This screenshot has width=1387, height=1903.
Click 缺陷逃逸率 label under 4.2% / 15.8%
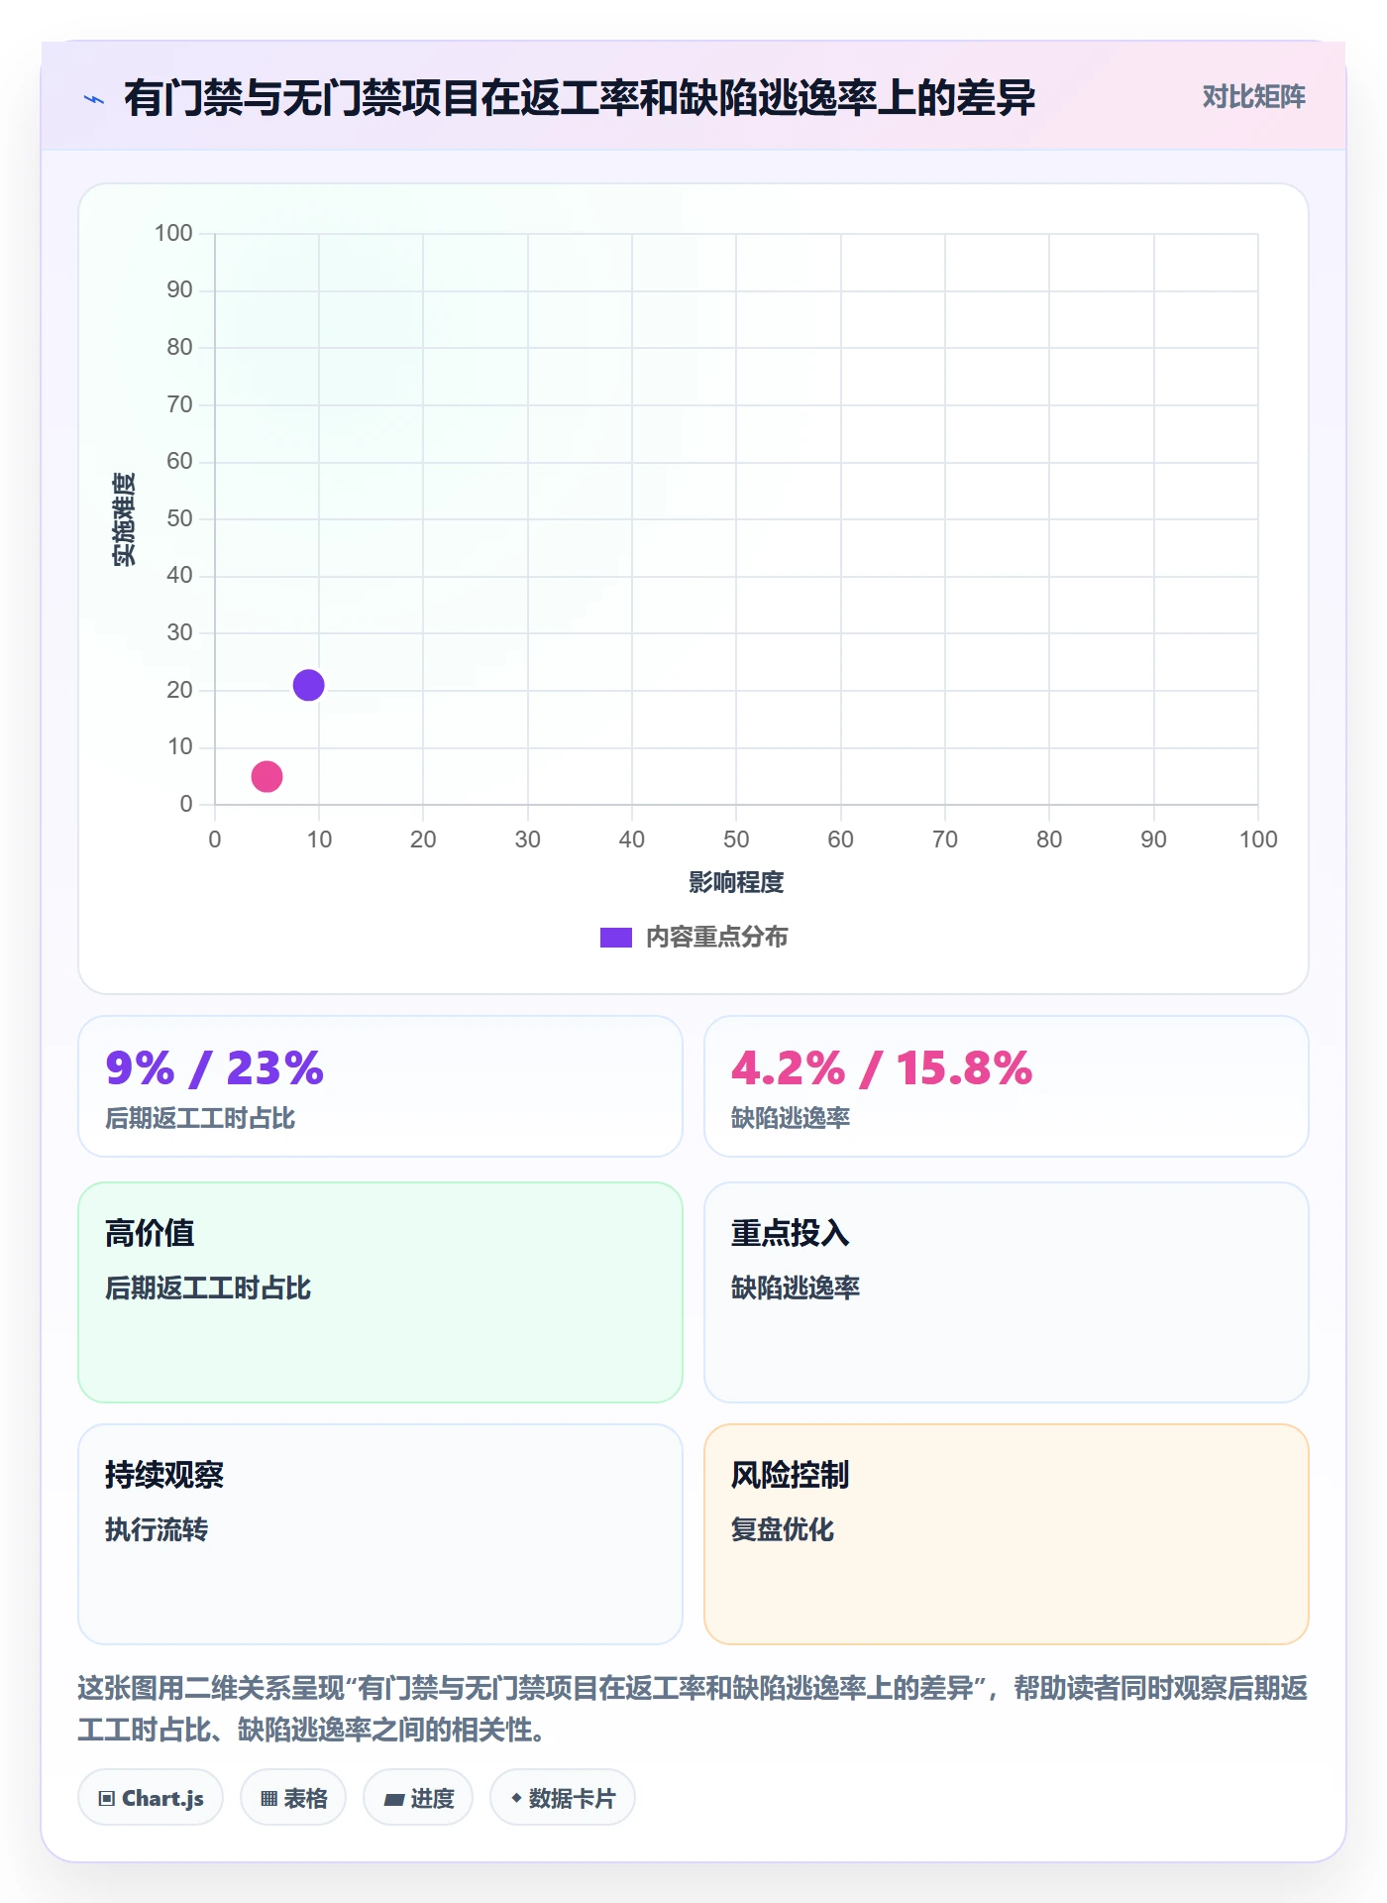[x=791, y=1118]
